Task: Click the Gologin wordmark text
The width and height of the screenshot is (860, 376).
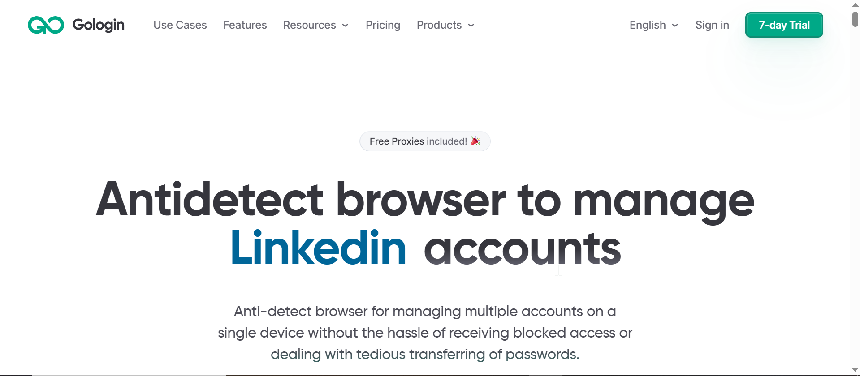Action: [x=99, y=25]
